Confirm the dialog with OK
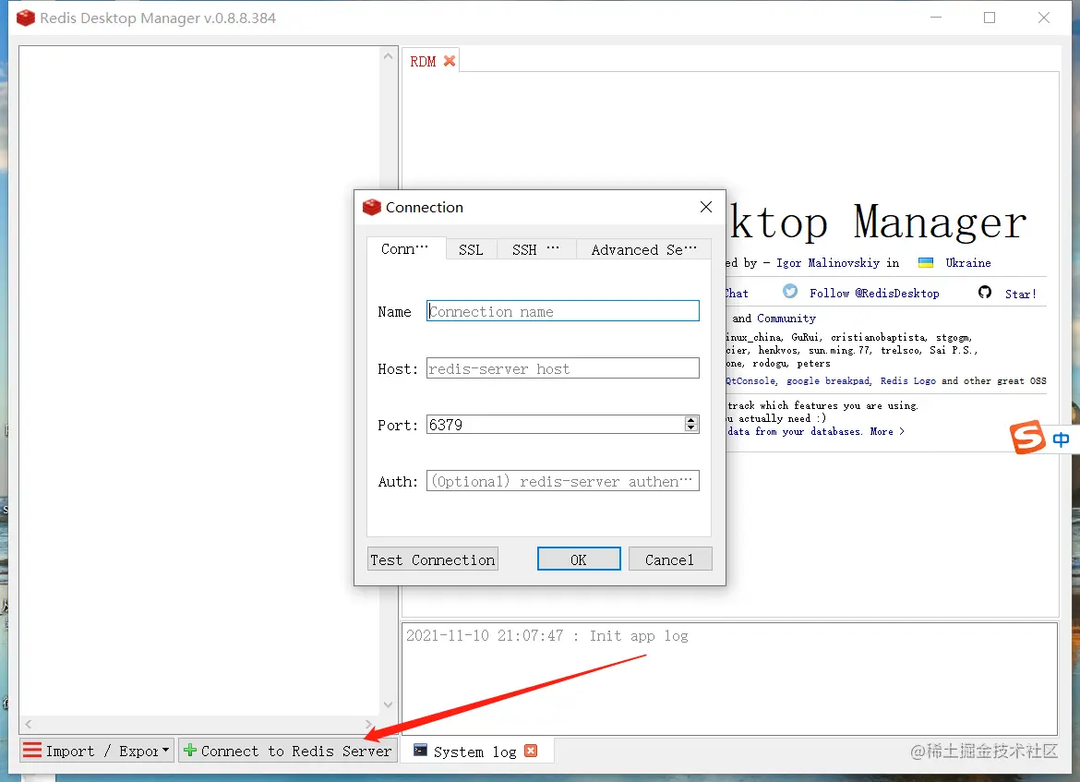The height and width of the screenshot is (782, 1080). coord(579,559)
